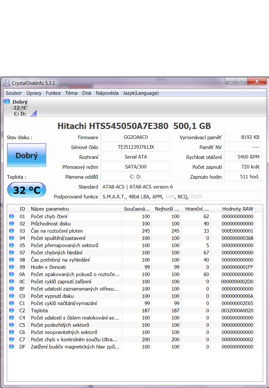Click the Současná column header
The image size is (269, 388).
[x=137, y=209]
